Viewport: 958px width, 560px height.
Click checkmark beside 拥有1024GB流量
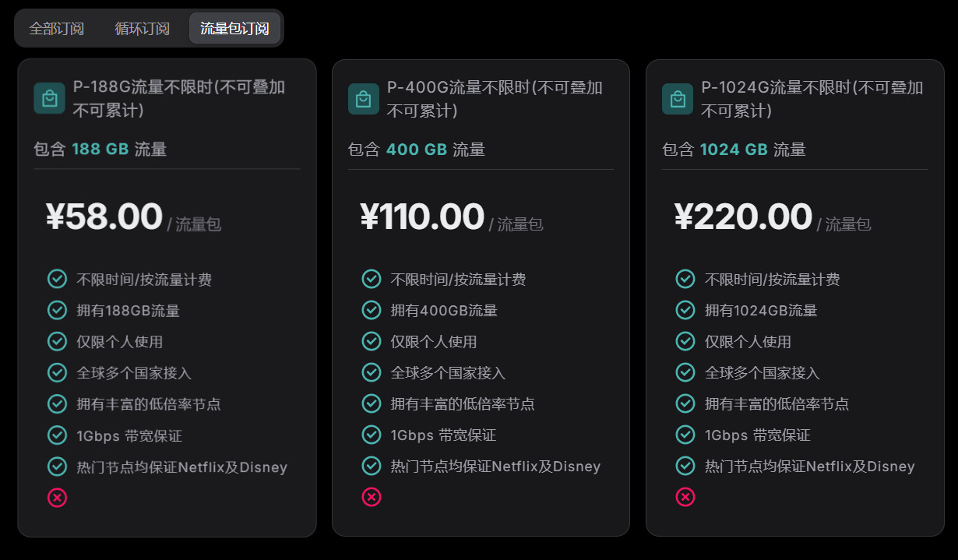point(685,309)
